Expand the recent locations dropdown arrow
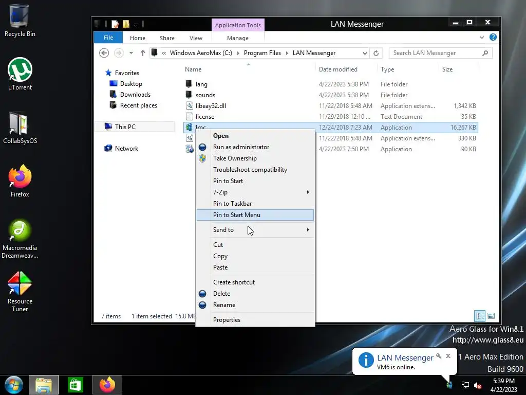Image resolution: width=526 pixels, height=395 pixels. 131,53
